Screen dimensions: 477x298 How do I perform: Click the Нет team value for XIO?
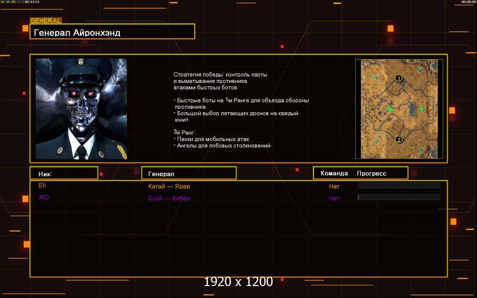coord(334,198)
